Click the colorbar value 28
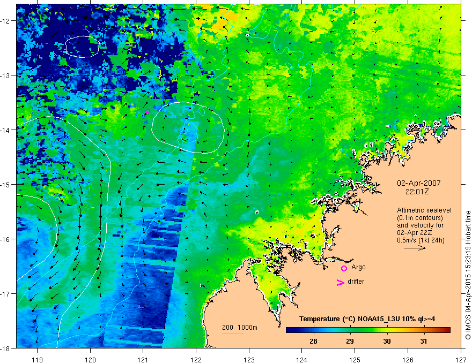472x364 pixels. (313, 341)
